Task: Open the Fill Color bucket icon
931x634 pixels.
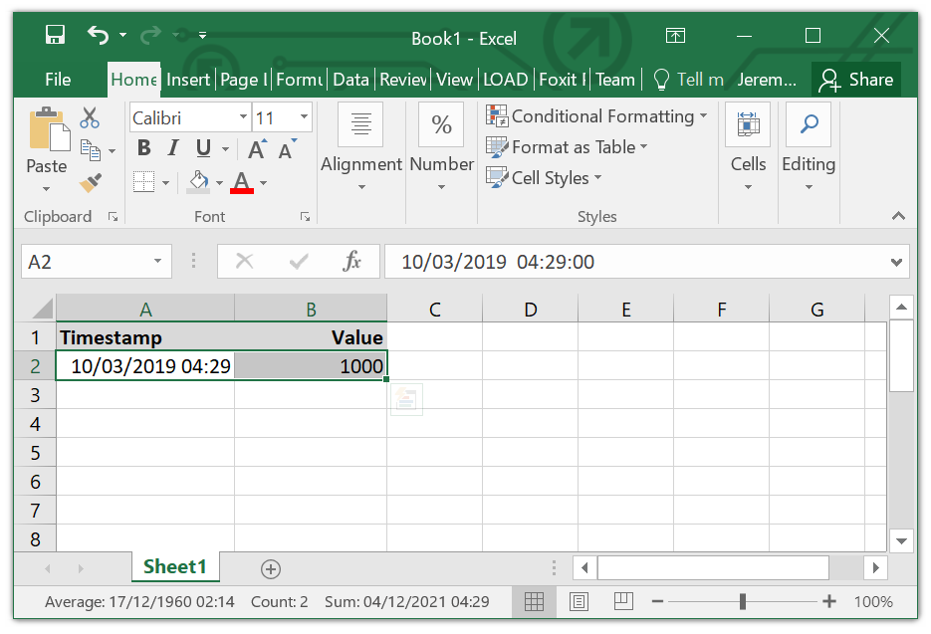Action: click(196, 181)
